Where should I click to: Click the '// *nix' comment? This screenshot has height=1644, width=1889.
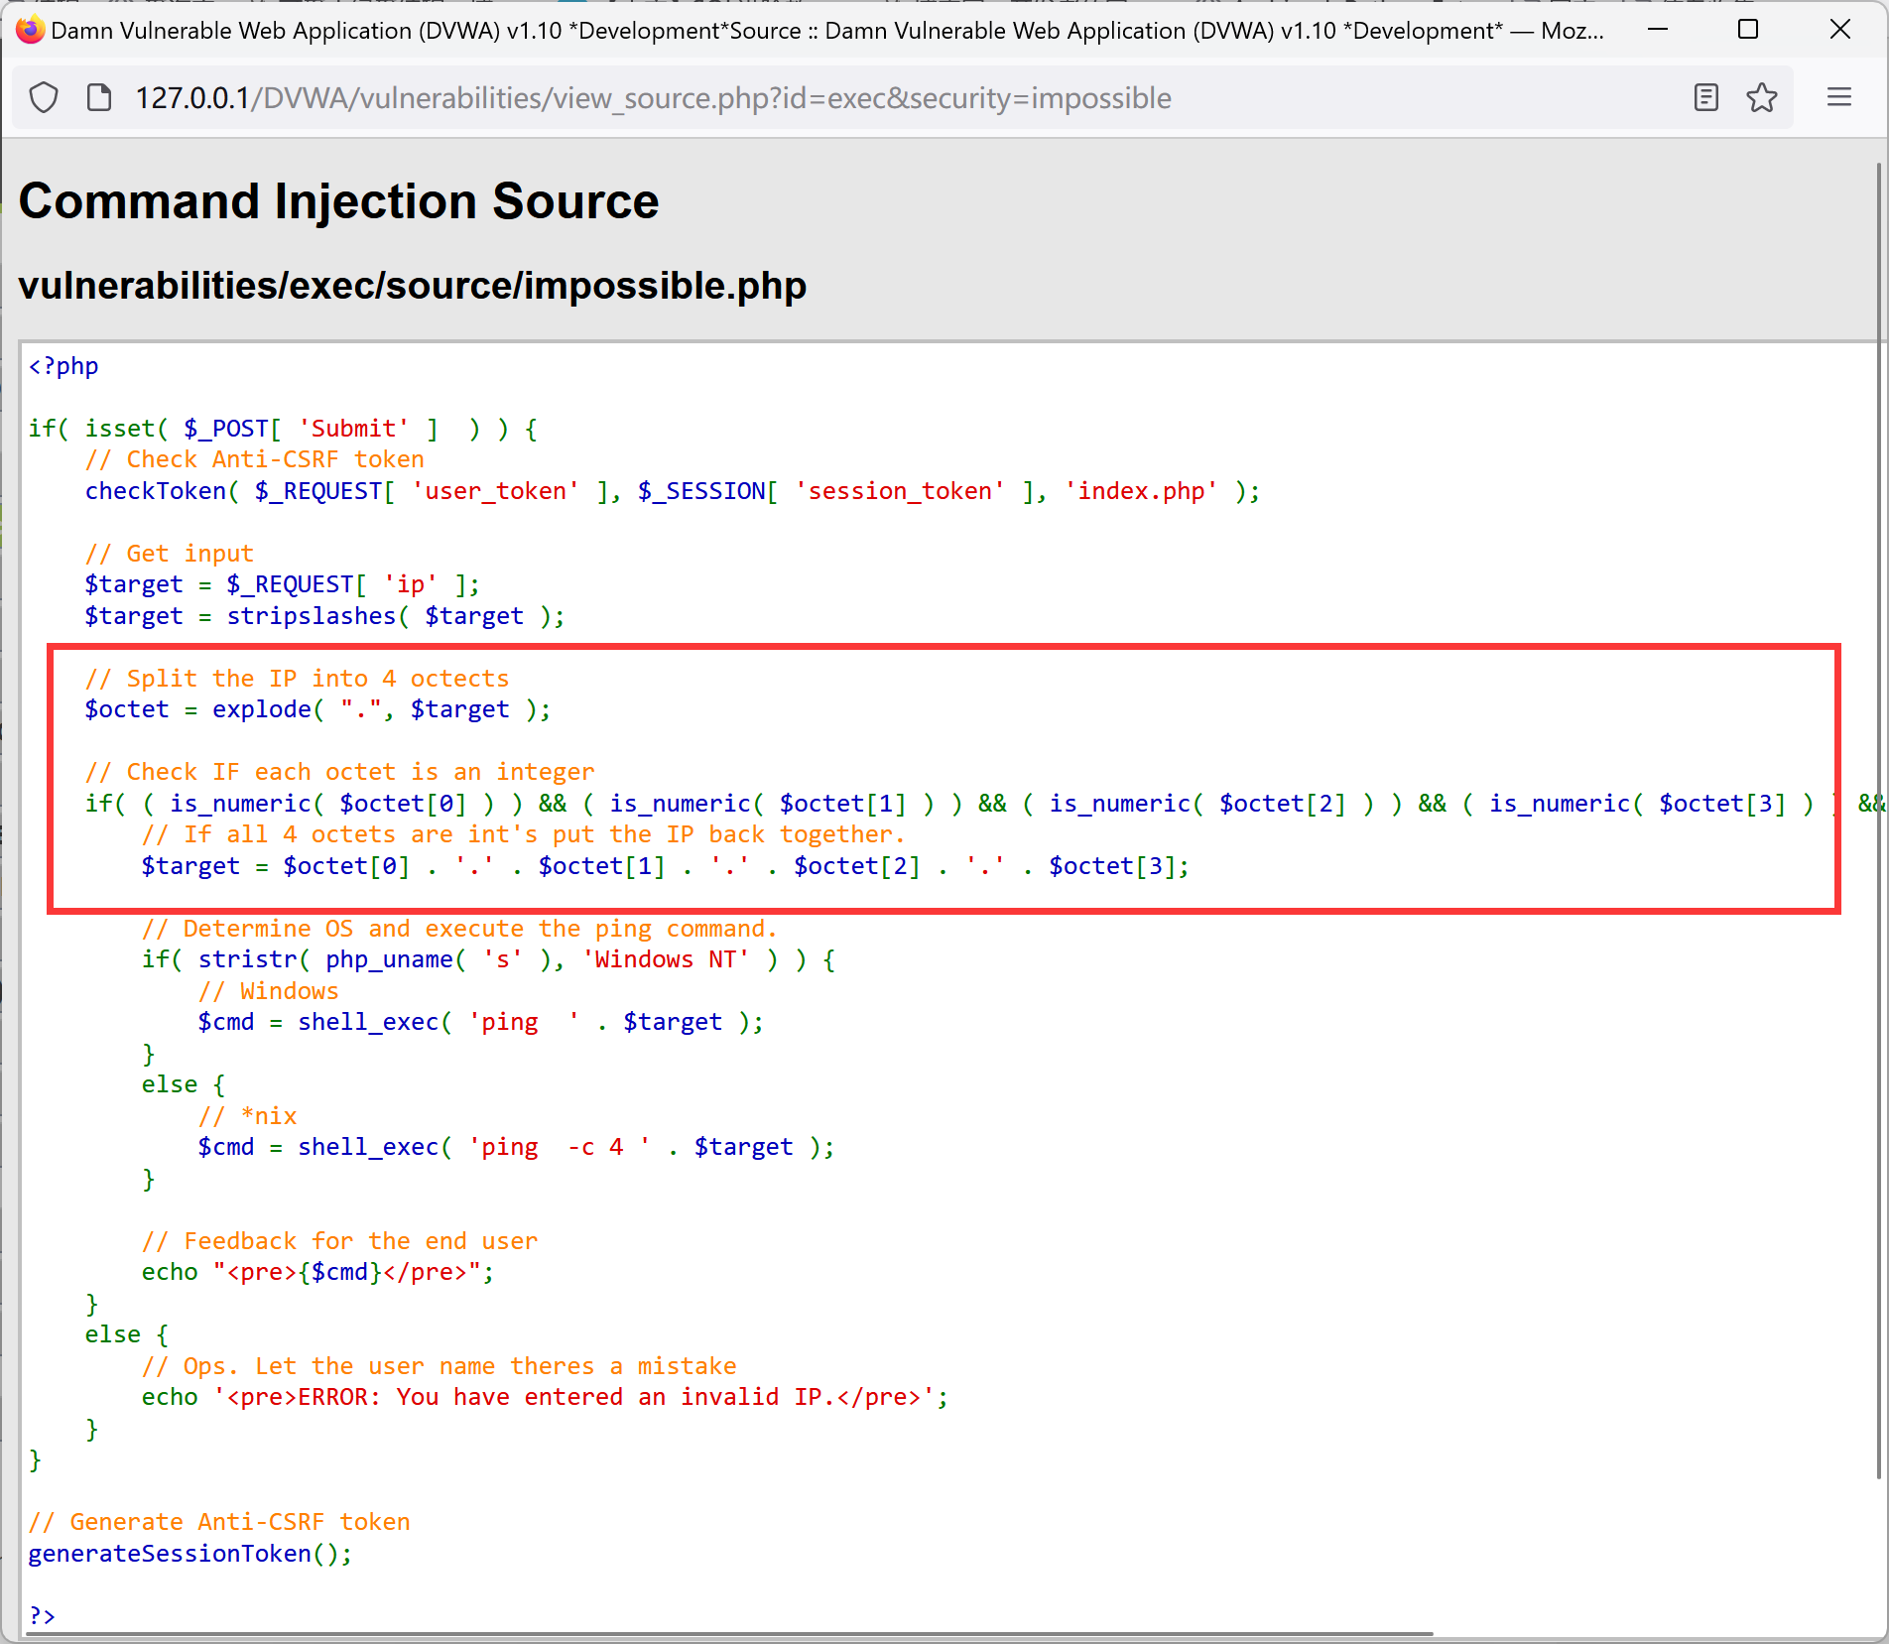pyautogui.click(x=248, y=1116)
